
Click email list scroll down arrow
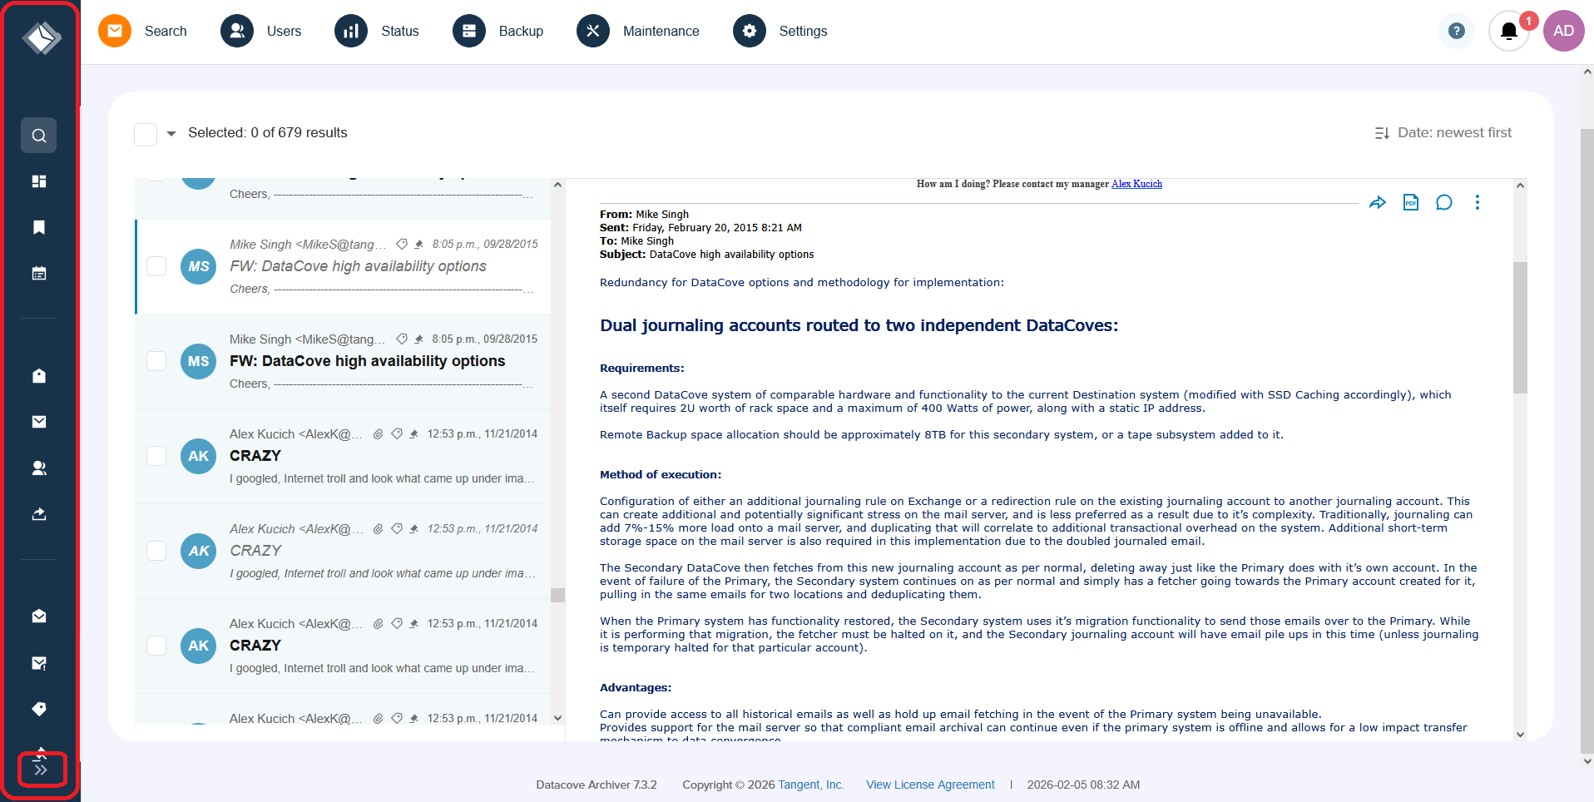point(557,718)
